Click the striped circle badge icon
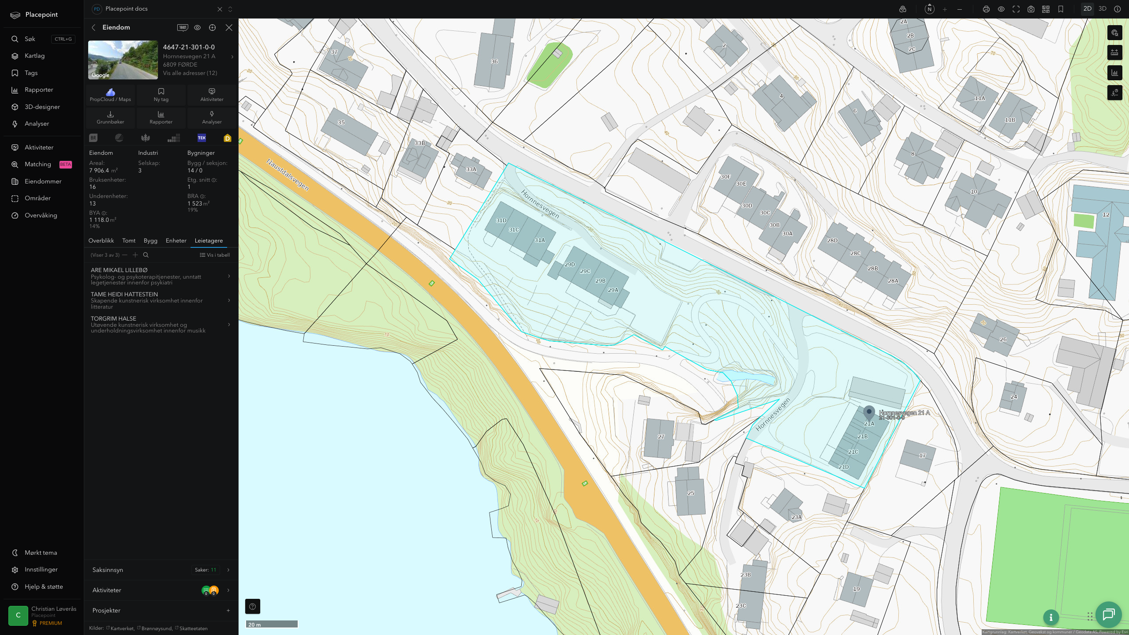 119,138
